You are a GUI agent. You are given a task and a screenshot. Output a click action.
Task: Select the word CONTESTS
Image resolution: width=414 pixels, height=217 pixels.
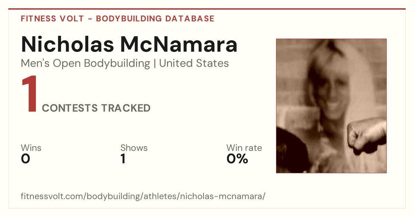click(70, 108)
